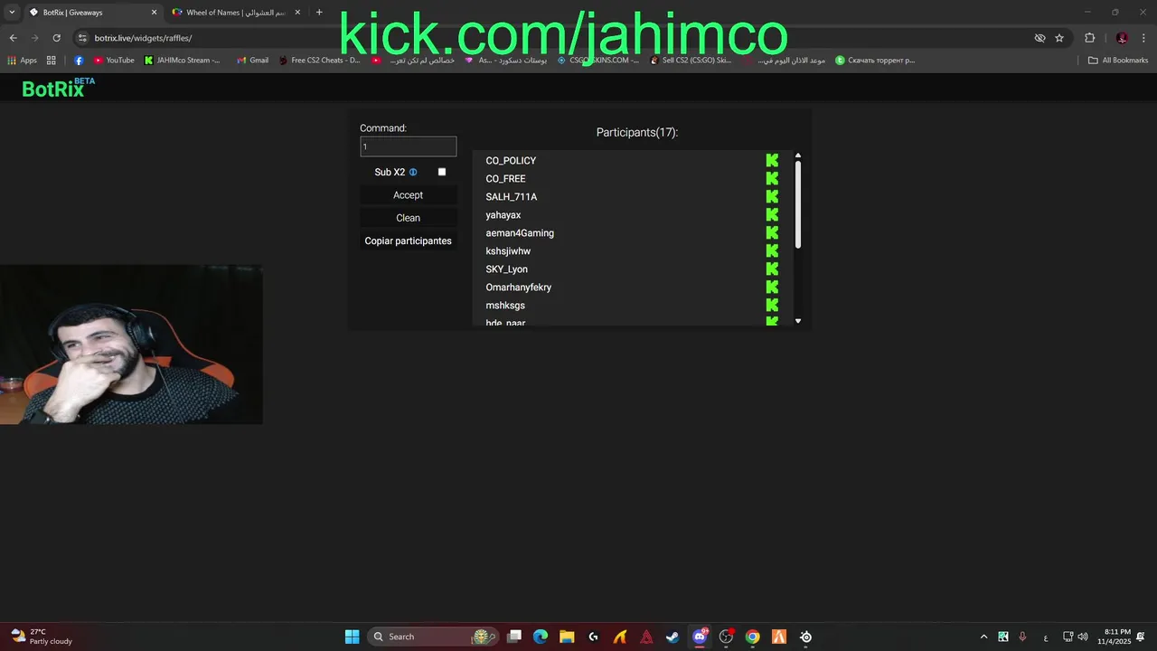Open Google Chrome from the taskbar
The image size is (1157, 651).
coord(752,637)
